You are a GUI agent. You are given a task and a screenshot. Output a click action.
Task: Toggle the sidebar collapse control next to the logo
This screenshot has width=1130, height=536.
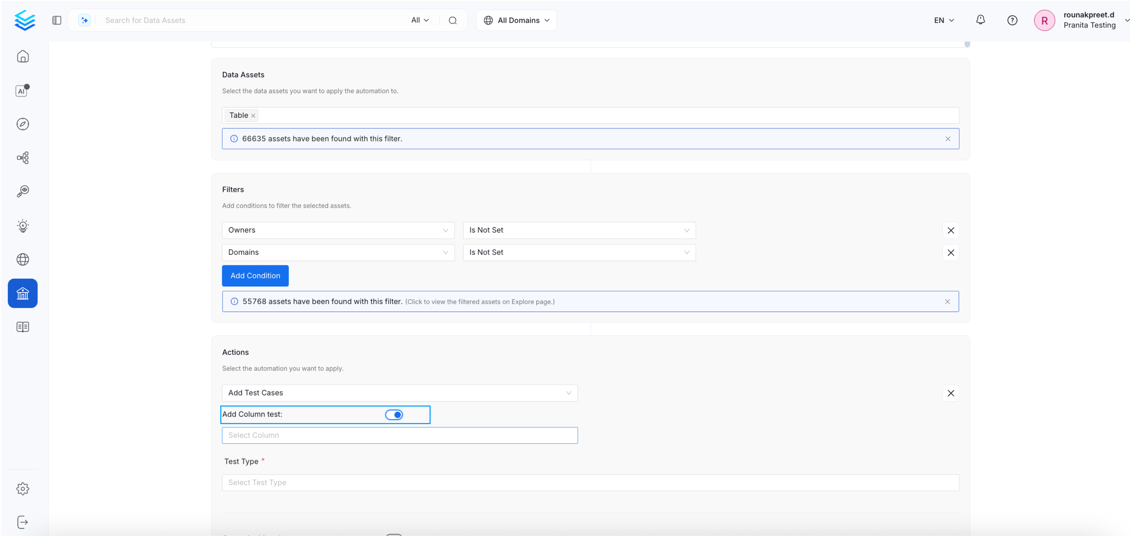57,20
